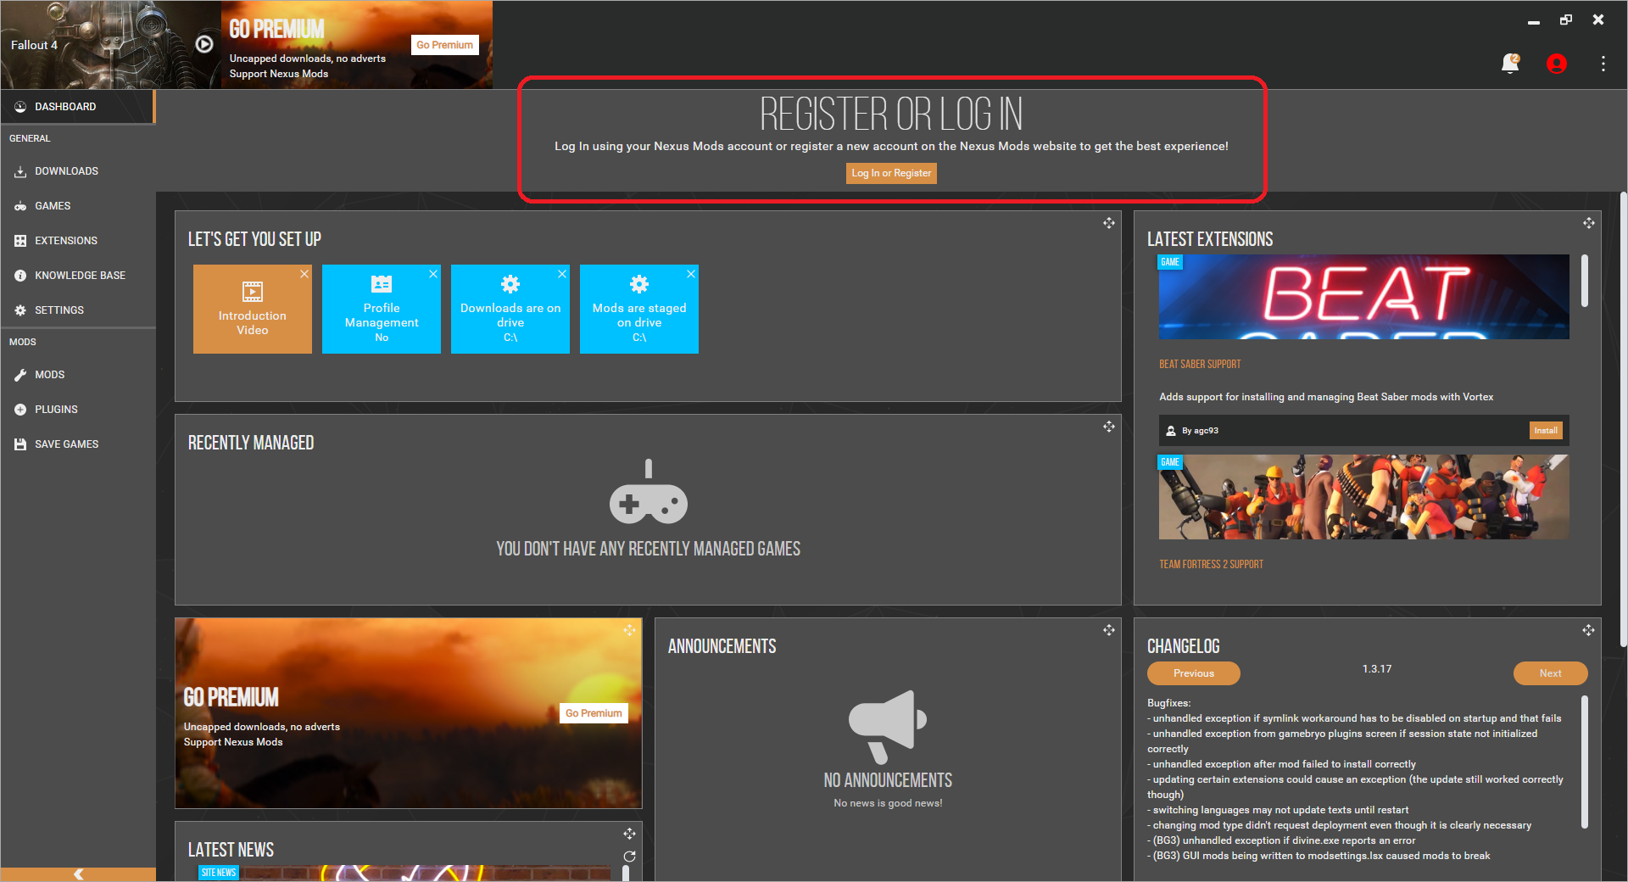Collapse the sidebar with the bottom arrow
The image size is (1628, 882).
click(78, 874)
